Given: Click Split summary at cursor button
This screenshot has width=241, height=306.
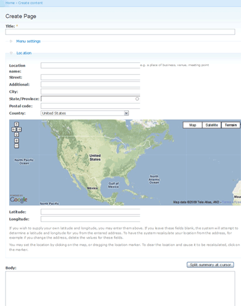Looking at the screenshot, I should pos(210,265).
